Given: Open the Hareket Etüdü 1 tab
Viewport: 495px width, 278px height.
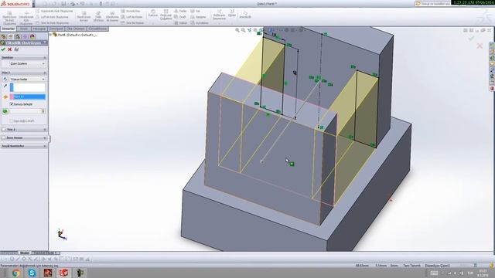Looking at the screenshot, I should coord(45,253).
